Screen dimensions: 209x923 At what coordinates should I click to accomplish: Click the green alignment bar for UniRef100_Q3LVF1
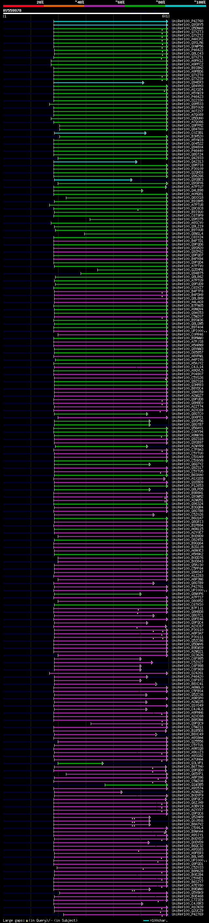81,764
